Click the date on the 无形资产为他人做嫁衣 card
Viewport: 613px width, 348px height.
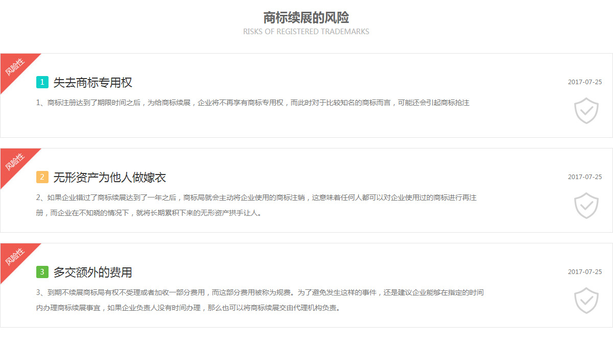(584, 177)
